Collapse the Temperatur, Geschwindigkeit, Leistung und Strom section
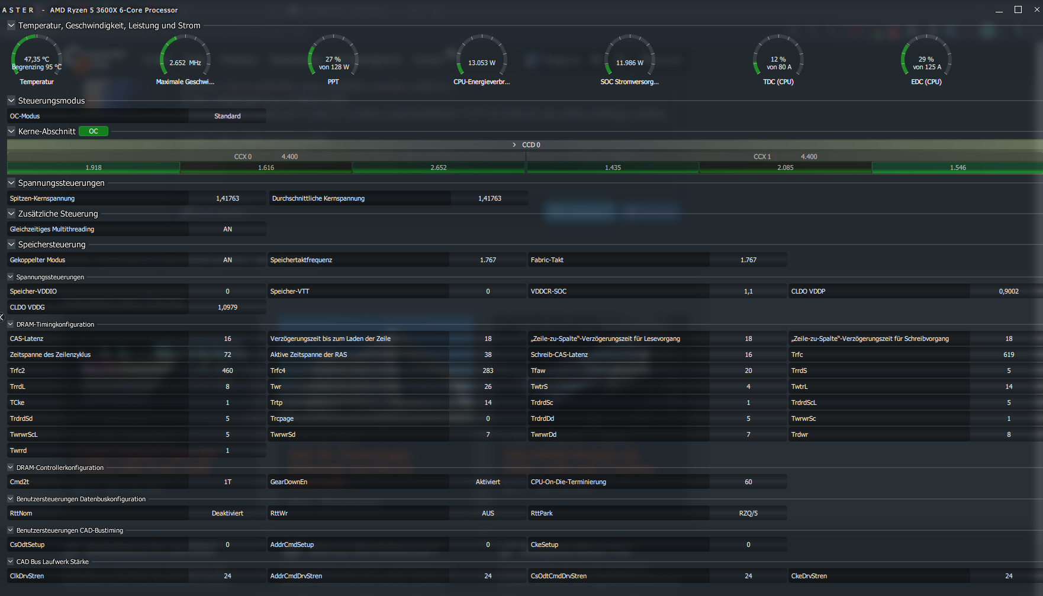This screenshot has width=1043, height=596. pos(11,25)
